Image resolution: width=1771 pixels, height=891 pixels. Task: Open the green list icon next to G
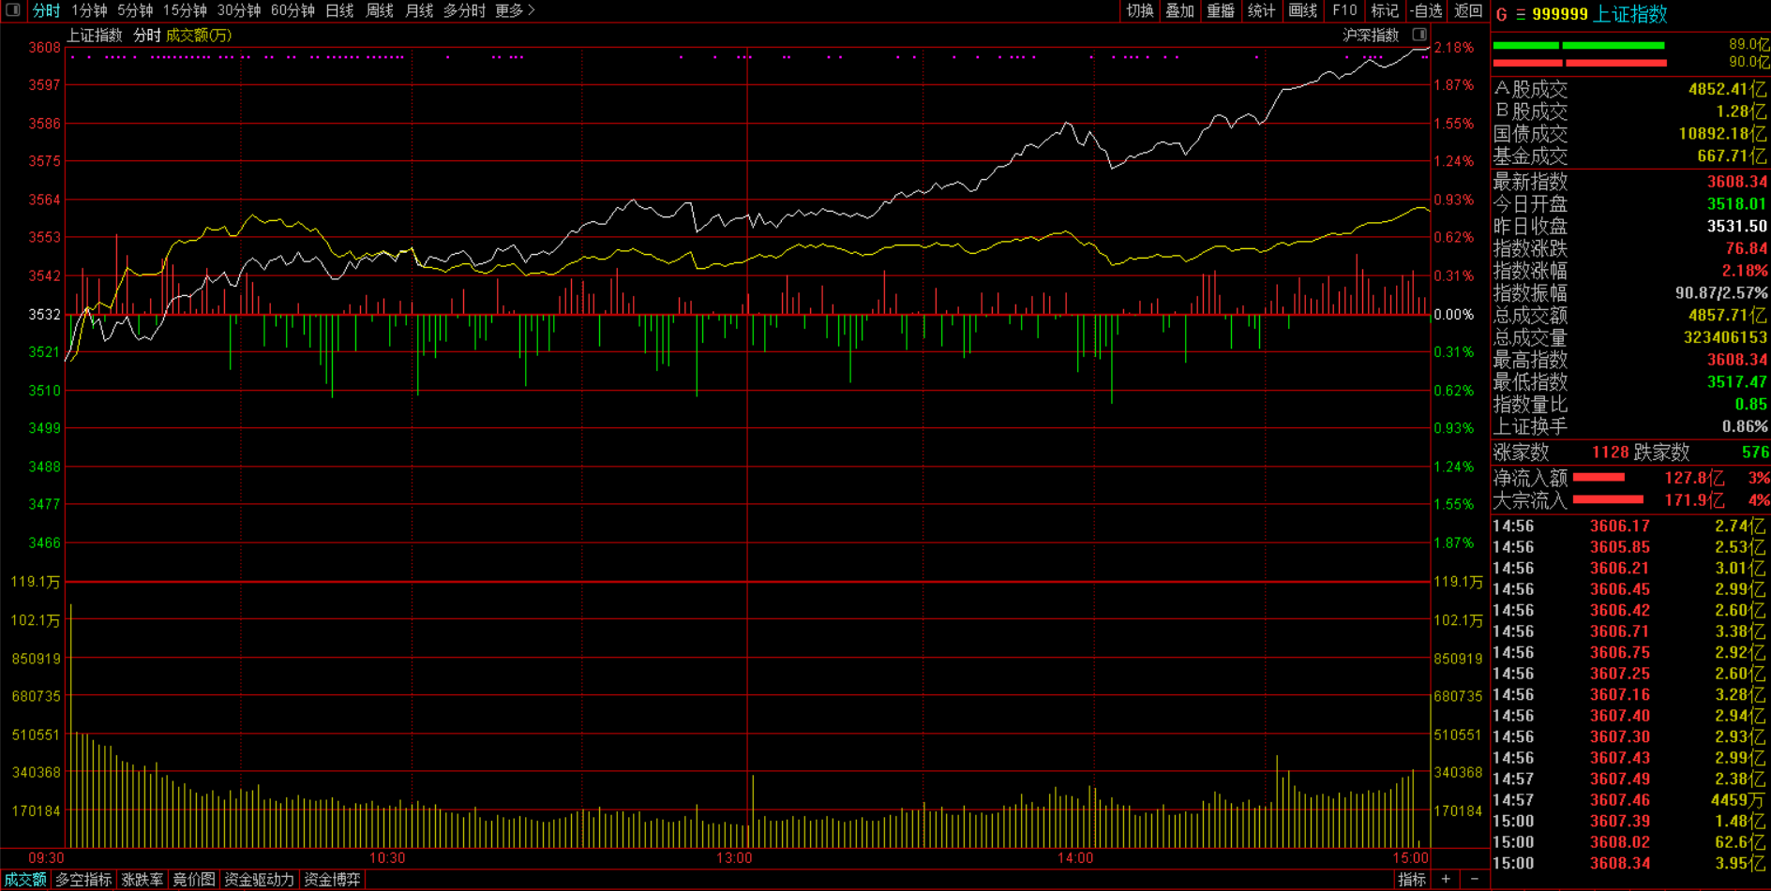(1520, 14)
